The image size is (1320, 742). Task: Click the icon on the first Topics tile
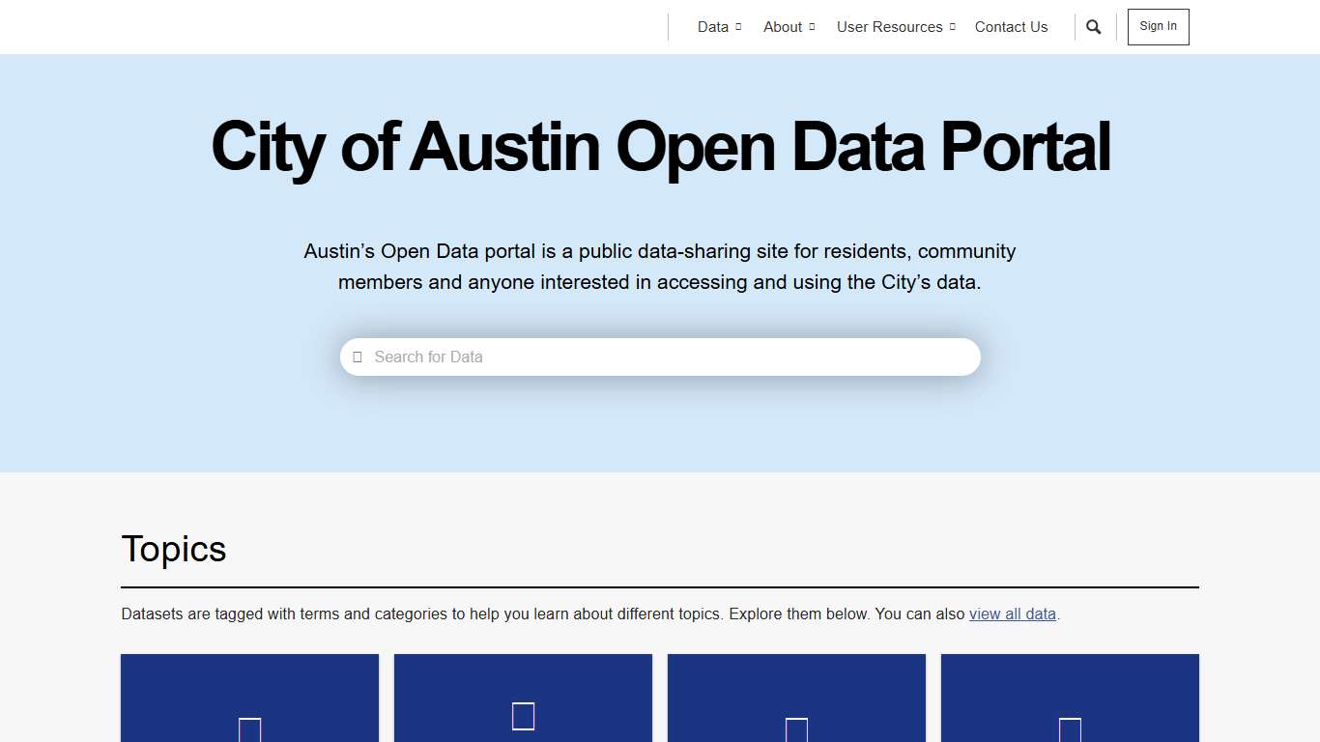[249, 731]
